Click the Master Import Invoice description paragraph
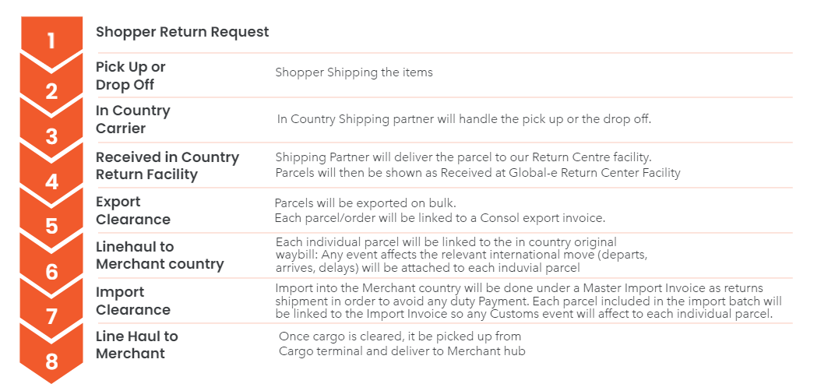 point(528,301)
